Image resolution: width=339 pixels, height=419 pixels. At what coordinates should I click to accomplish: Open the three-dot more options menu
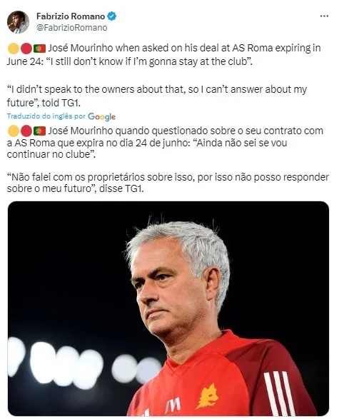324,16
